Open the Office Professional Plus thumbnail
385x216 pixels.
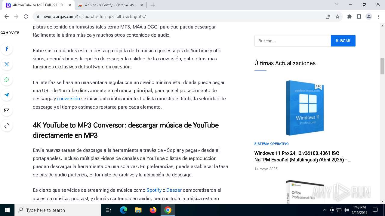[305, 191]
